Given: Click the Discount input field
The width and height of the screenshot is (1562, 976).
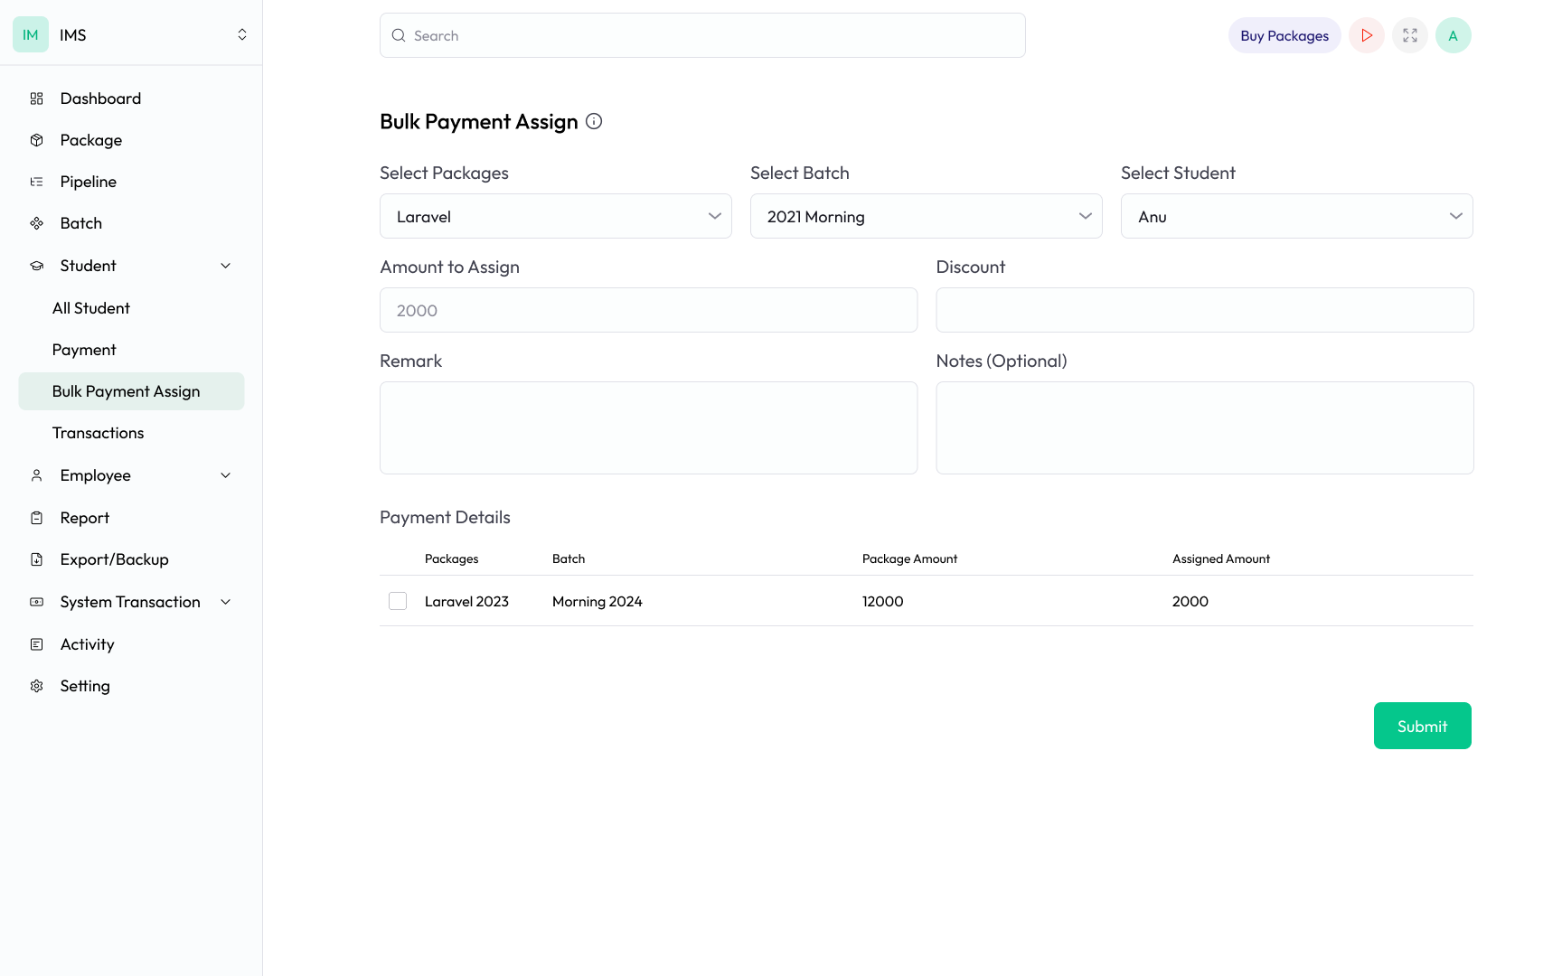Looking at the screenshot, I should [1205, 310].
